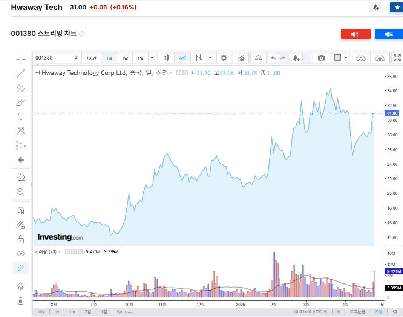Toggle 로그눈금 log scale
This screenshot has height=317, width=403.
point(357,312)
